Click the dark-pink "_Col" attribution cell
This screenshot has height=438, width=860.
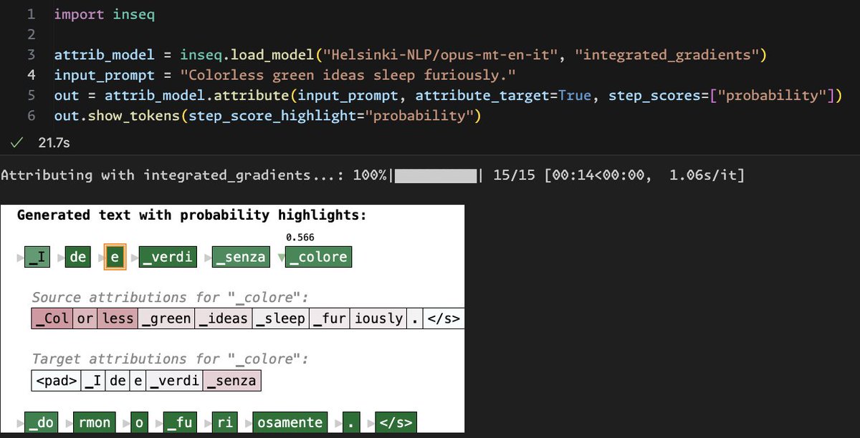[x=52, y=318]
